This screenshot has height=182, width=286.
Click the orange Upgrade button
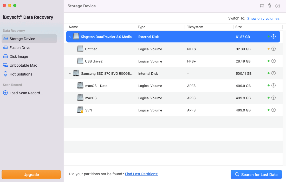click(x=31, y=174)
